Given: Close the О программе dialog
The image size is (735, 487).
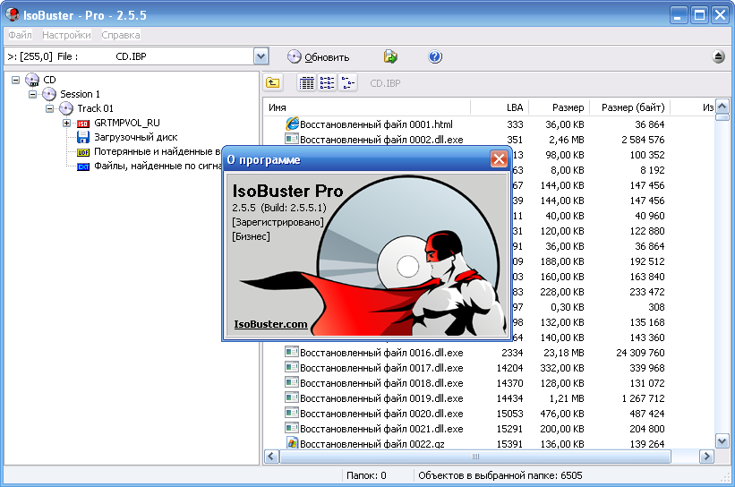Looking at the screenshot, I should [x=499, y=159].
